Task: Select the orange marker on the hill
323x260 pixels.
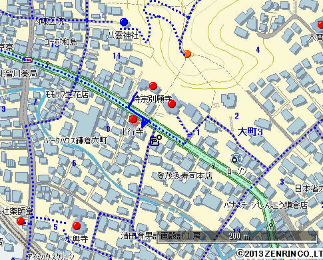Action: click(187, 53)
